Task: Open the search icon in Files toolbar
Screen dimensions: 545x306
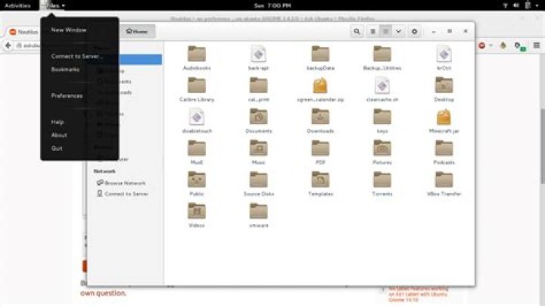Action: coord(357,31)
